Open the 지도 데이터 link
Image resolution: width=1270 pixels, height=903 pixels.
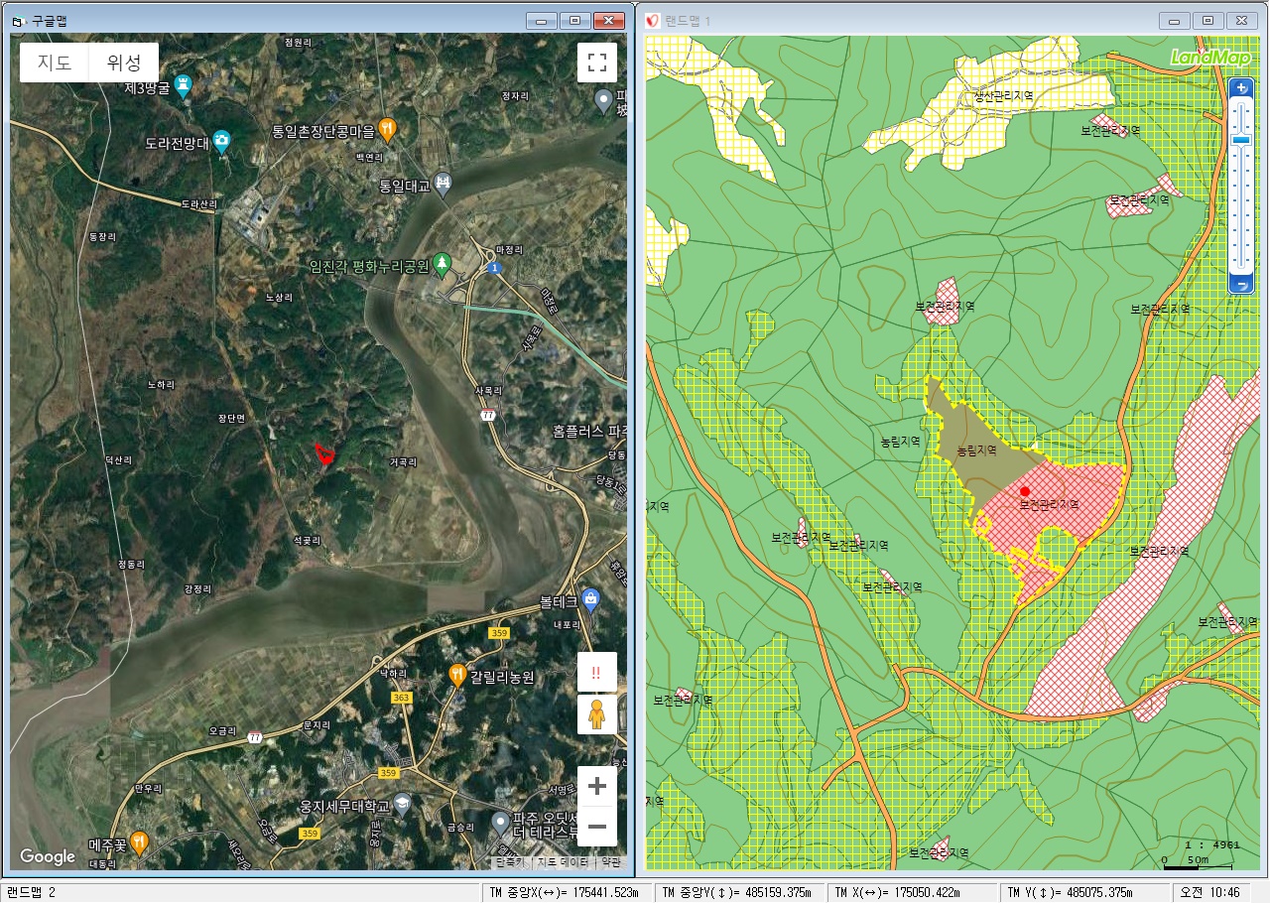click(x=563, y=862)
